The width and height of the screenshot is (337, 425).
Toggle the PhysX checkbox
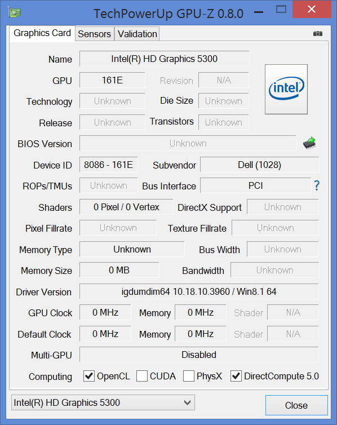189,376
